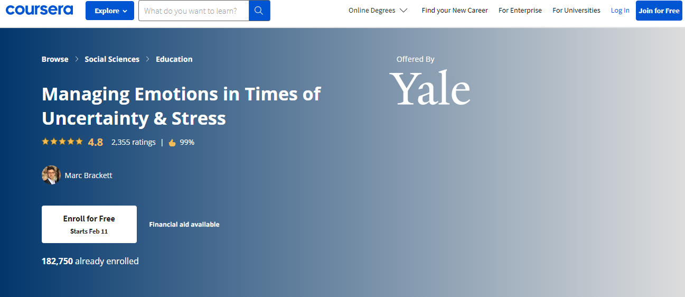Open the Social Sciences breadcrumb link
685x297 pixels.
click(112, 59)
